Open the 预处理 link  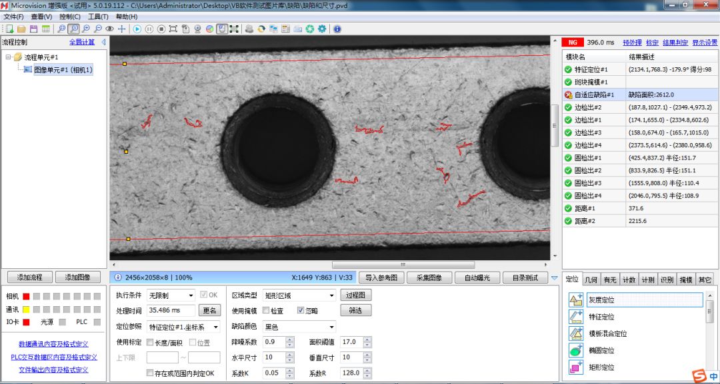point(632,42)
